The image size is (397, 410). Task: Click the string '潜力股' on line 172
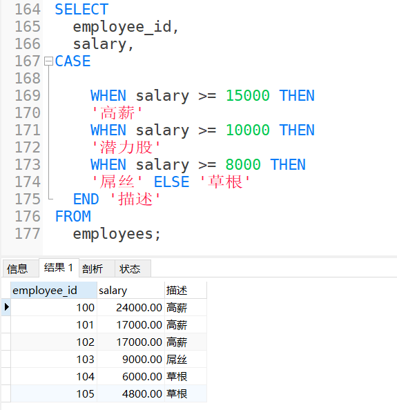click(x=126, y=148)
